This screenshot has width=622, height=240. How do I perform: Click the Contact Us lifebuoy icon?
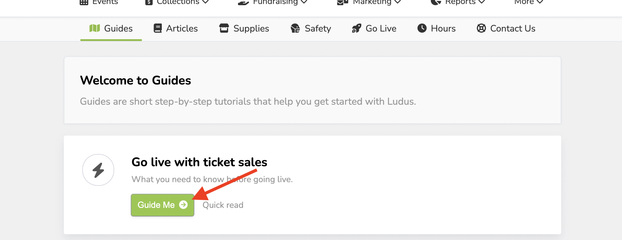click(481, 28)
